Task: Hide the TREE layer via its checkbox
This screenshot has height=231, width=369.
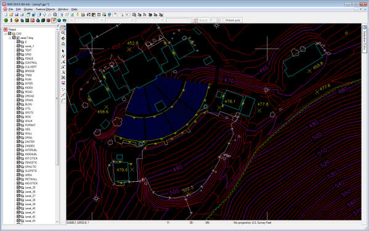Action: [x=18, y=75]
